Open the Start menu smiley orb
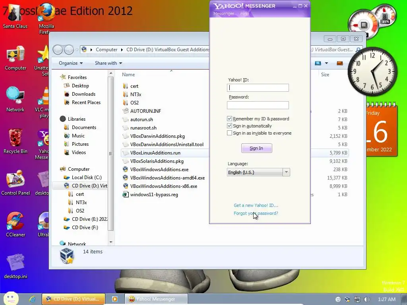The width and height of the screenshot is (407, 305). point(11,298)
